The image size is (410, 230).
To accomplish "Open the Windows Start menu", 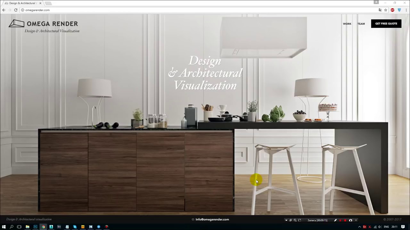I will [x=4, y=227].
